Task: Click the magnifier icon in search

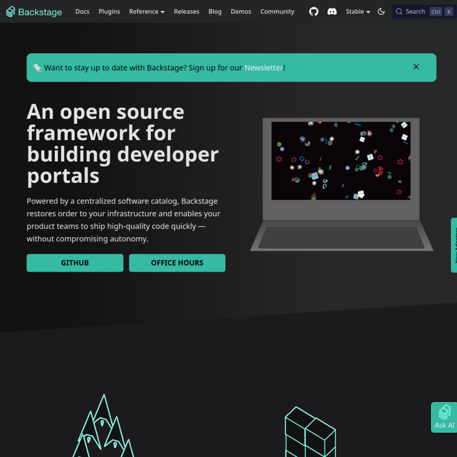Action: click(x=399, y=12)
